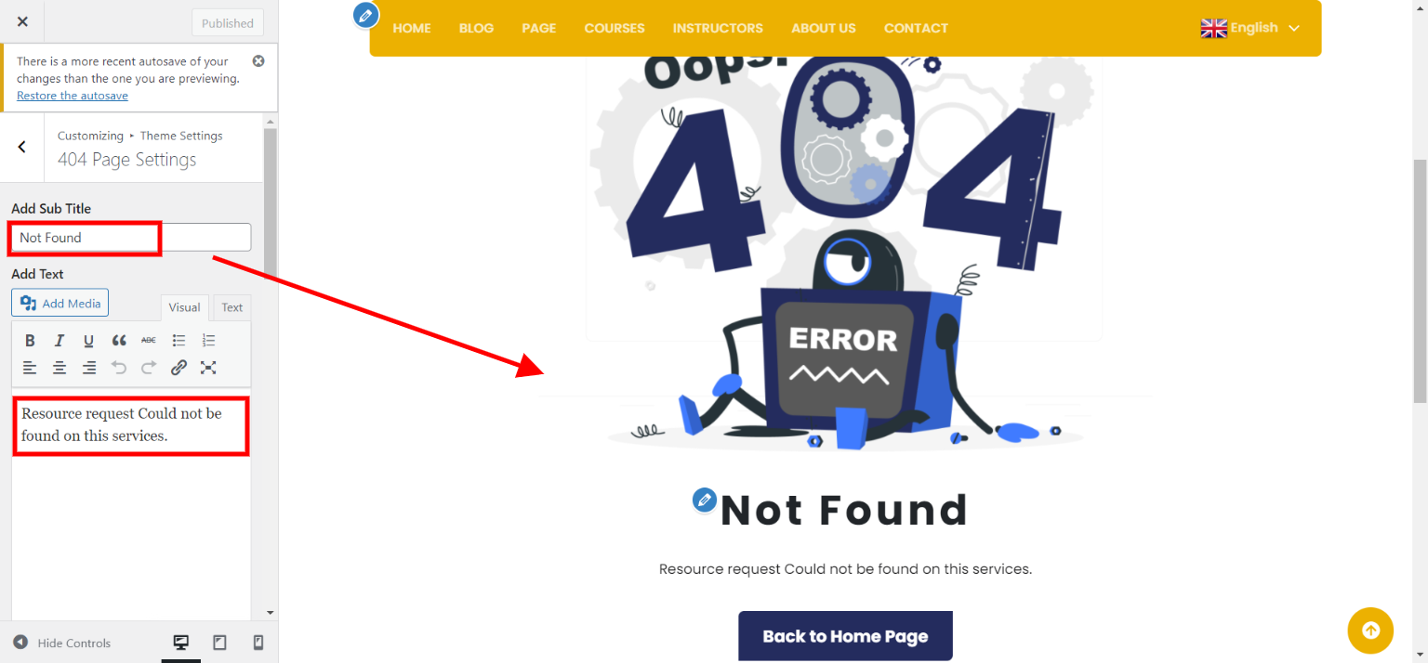This screenshot has width=1428, height=663.
Task: Switch preview to tablet device view
Action: pos(219,643)
